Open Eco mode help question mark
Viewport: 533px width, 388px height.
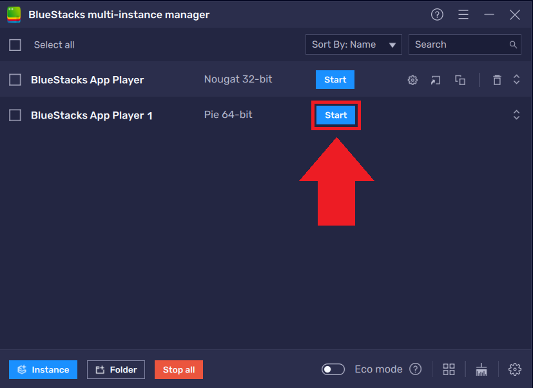click(416, 369)
